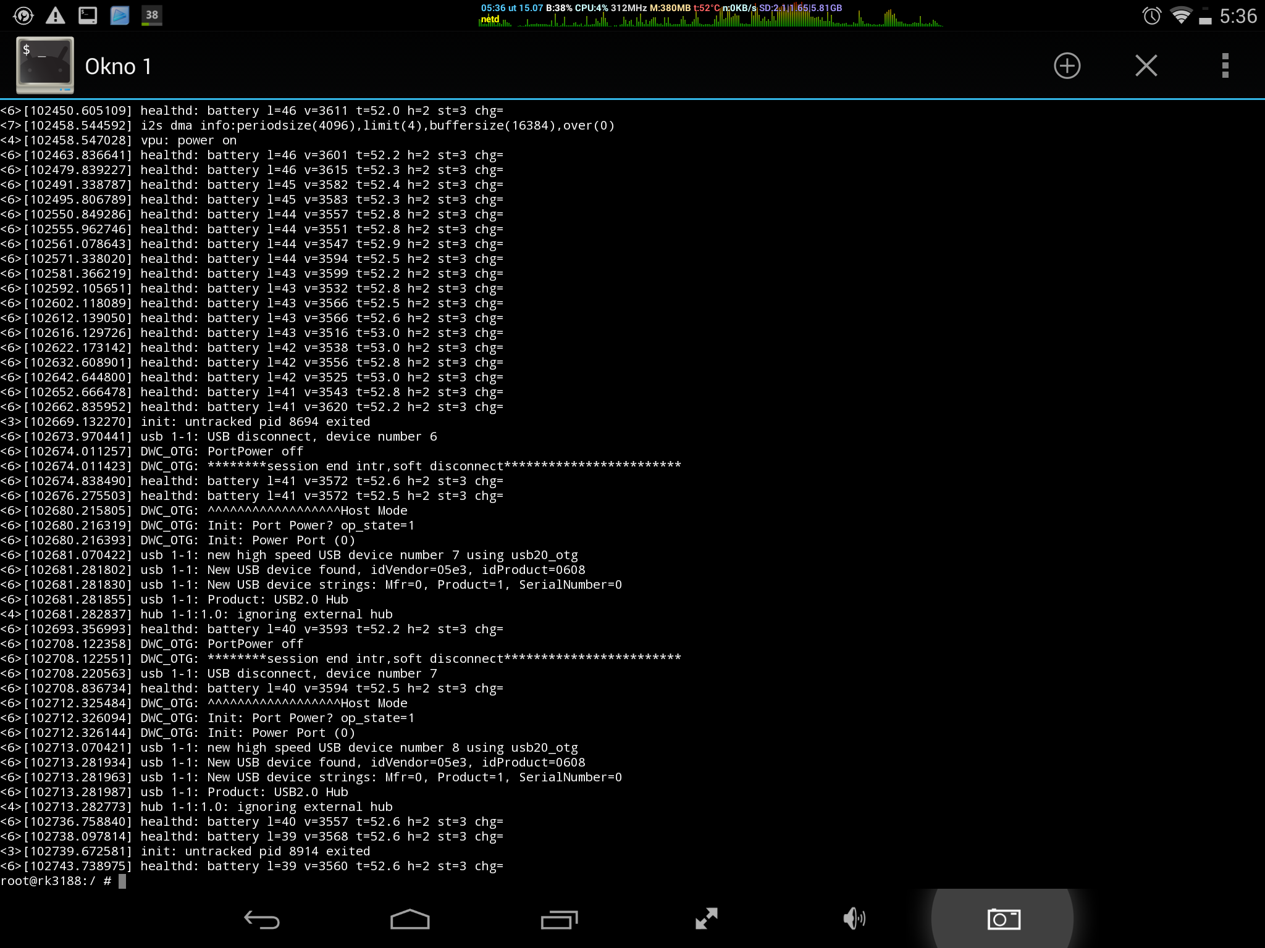Screen dimensions: 1265x948
Task: Open the circular sync notification icon
Action: [x=23, y=15]
